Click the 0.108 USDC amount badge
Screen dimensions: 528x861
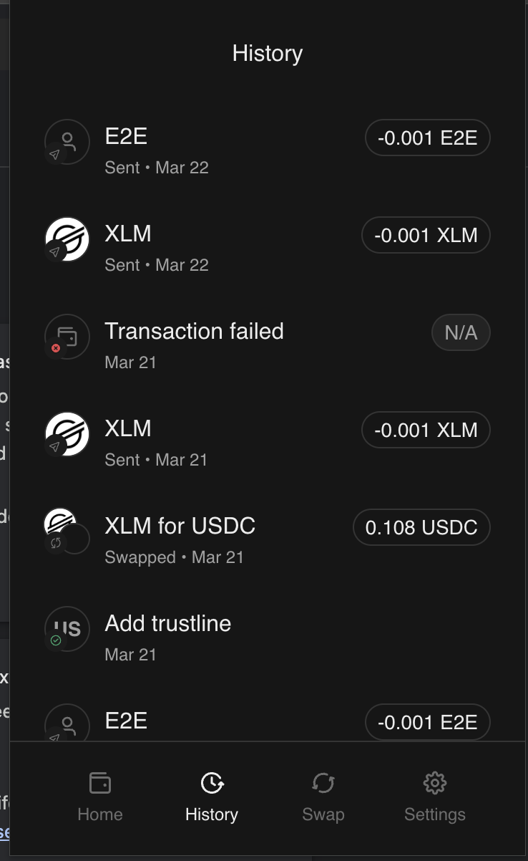coord(421,528)
